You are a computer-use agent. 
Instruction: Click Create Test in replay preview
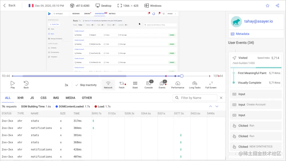pos(54,24)
